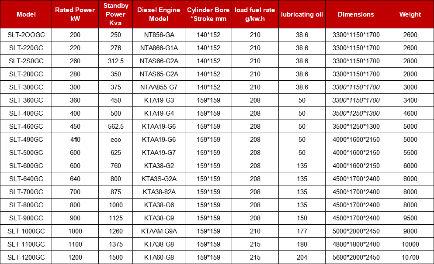The image size is (434, 264).
Task: Click the lubricating oil column header
Action: 302,14
